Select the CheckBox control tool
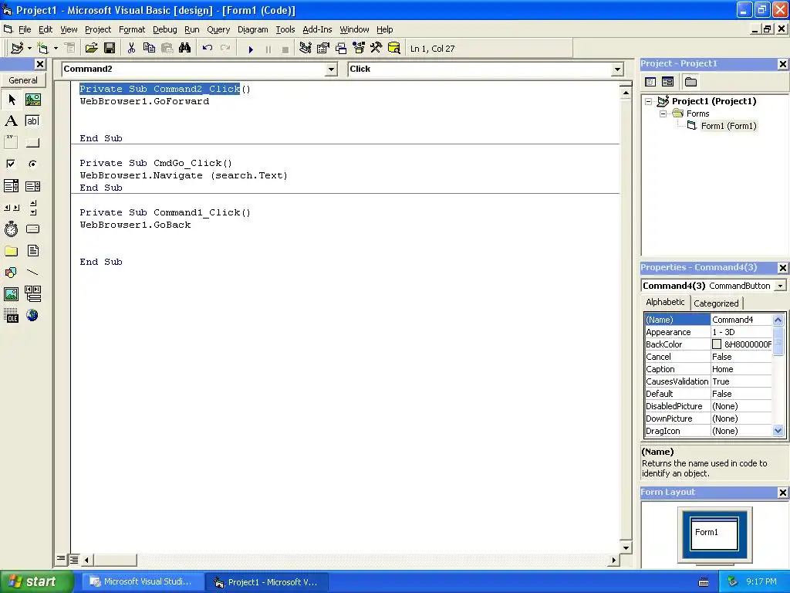Image resolution: width=790 pixels, height=593 pixels. click(x=11, y=164)
